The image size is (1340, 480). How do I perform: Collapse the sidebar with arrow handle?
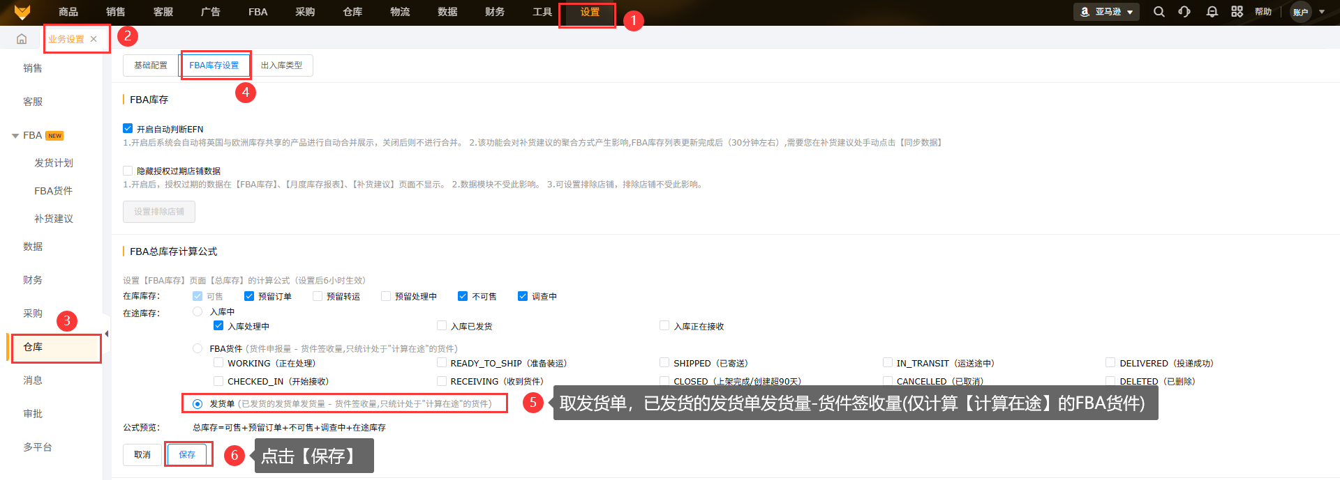click(x=107, y=334)
